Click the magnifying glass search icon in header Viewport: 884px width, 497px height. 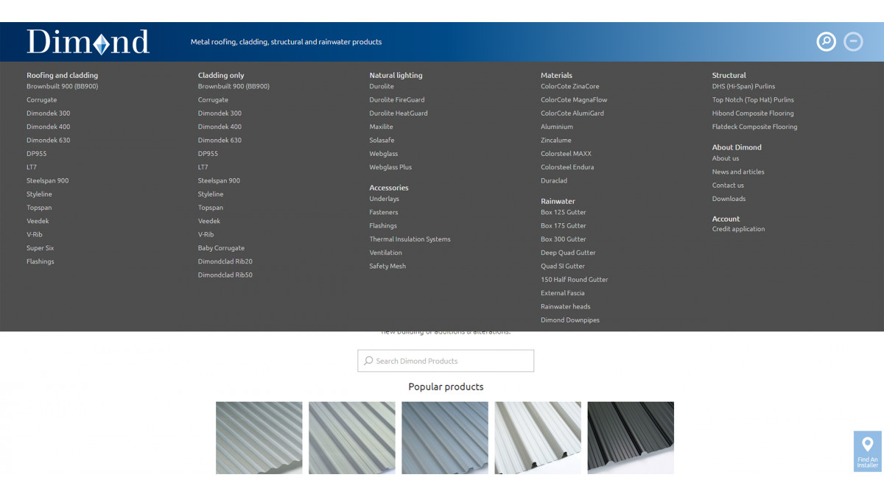pyautogui.click(x=827, y=42)
